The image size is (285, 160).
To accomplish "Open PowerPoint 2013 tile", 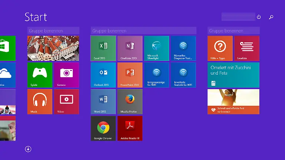I will (x=130, y=75).
